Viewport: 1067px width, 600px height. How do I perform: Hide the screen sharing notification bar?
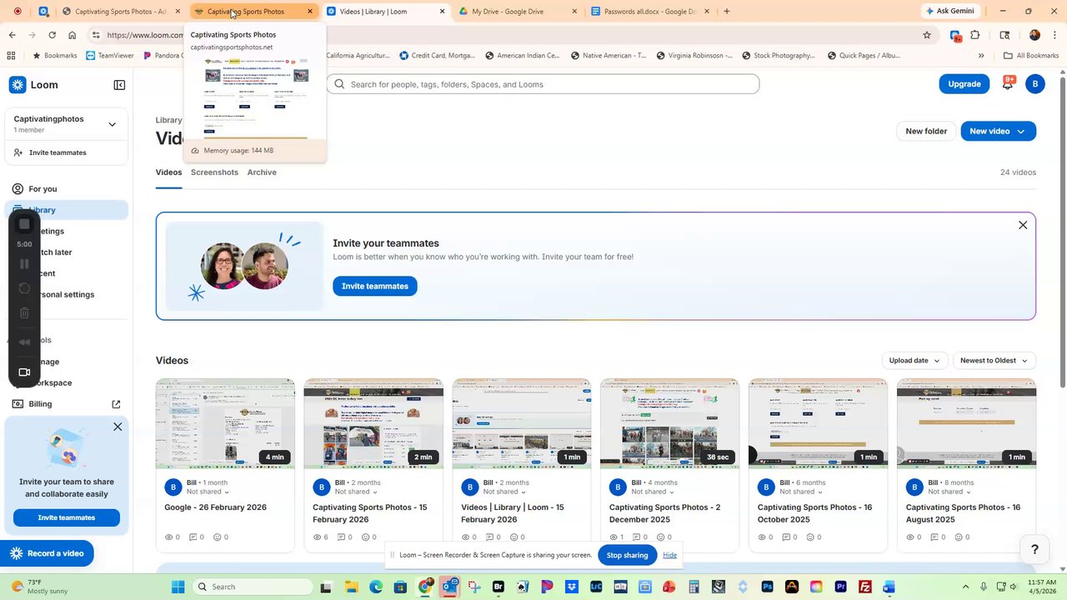(x=669, y=555)
